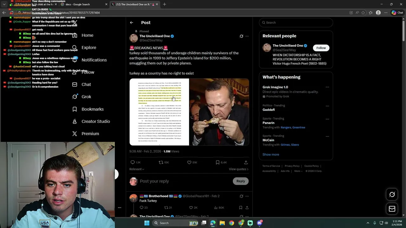The height and width of the screenshot is (228, 406).
Task: Open more options for McCain trend
Action: pyautogui.click(x=327, y=136)
